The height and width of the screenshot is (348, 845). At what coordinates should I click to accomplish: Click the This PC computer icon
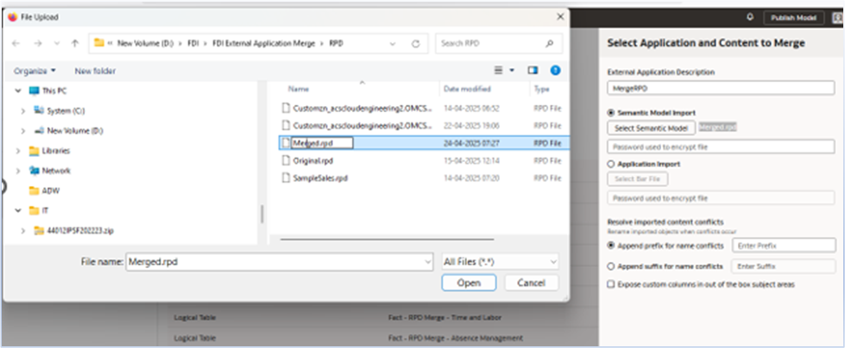pyautogui.click(x=34, y=91)
